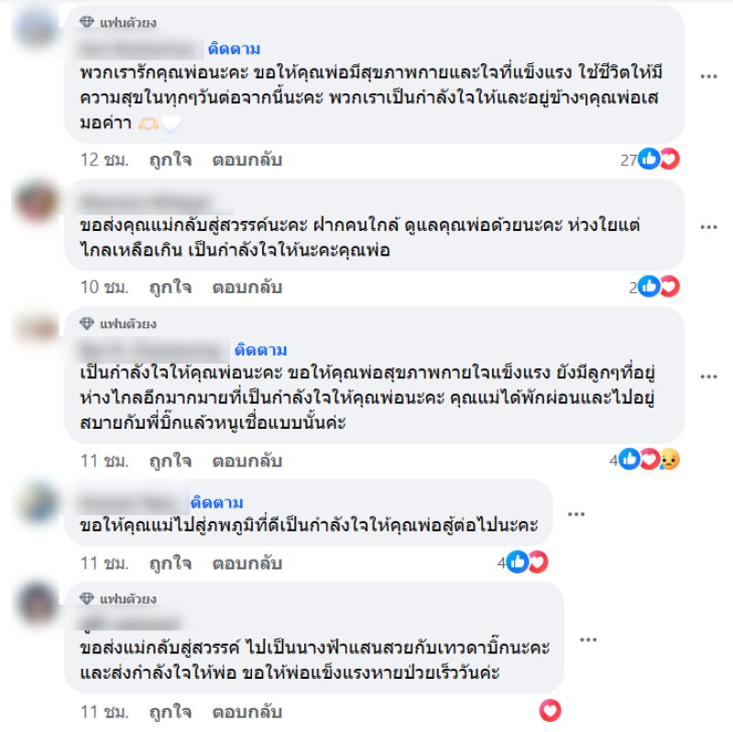Open three-dot menu on fourth comment

[576, 514]
